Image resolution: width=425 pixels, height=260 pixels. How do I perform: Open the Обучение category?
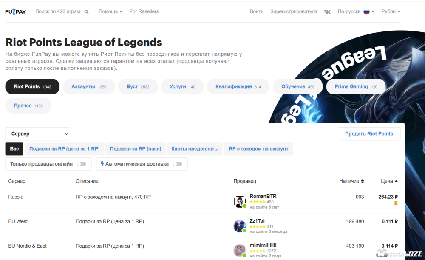pyautogui.click(x=298, y=86)
